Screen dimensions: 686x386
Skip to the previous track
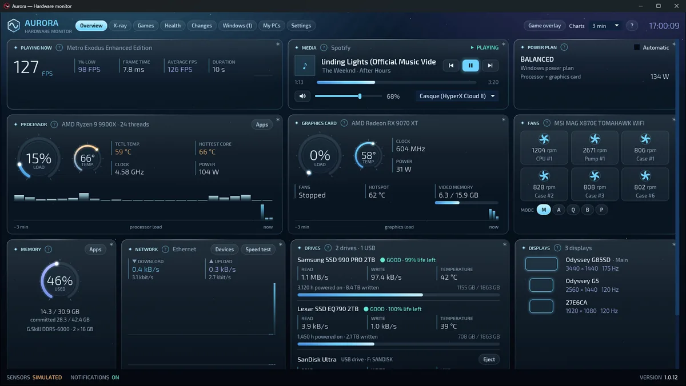pos(451,66)
